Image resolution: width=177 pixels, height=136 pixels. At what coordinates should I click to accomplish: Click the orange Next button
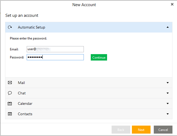(141, 130)
